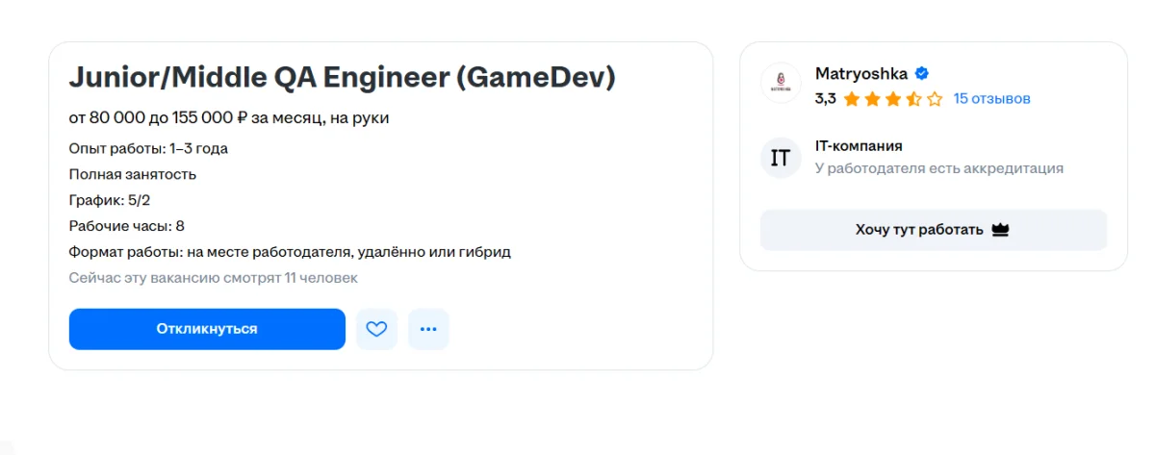The width and height of the screenshot is (1155, 455).
Task: Click the IT company category icon
Action: tap(781, 158)
